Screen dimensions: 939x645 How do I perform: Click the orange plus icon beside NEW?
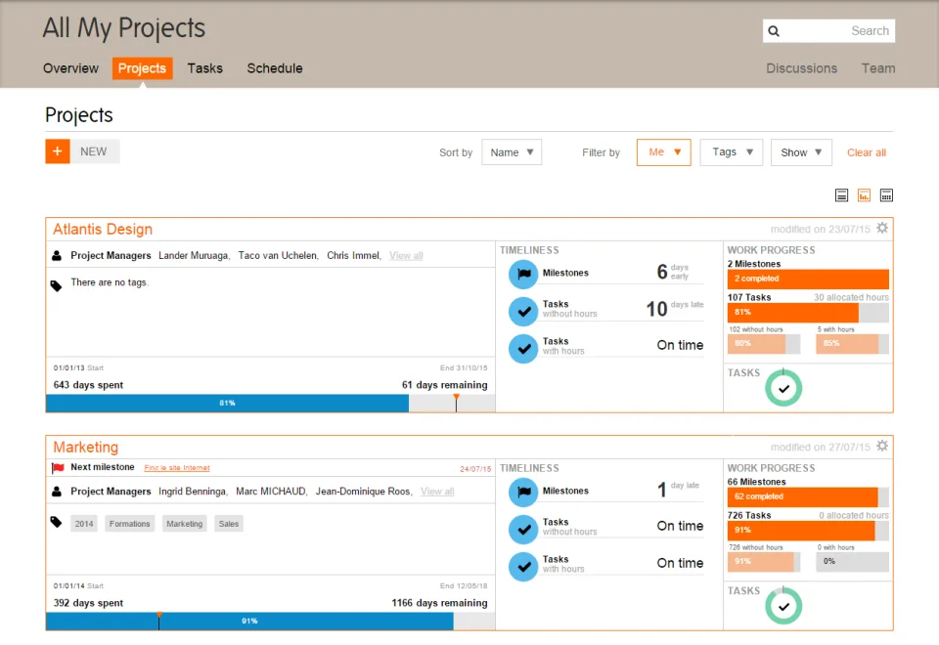pyautogui.click(x=58, y=151)
